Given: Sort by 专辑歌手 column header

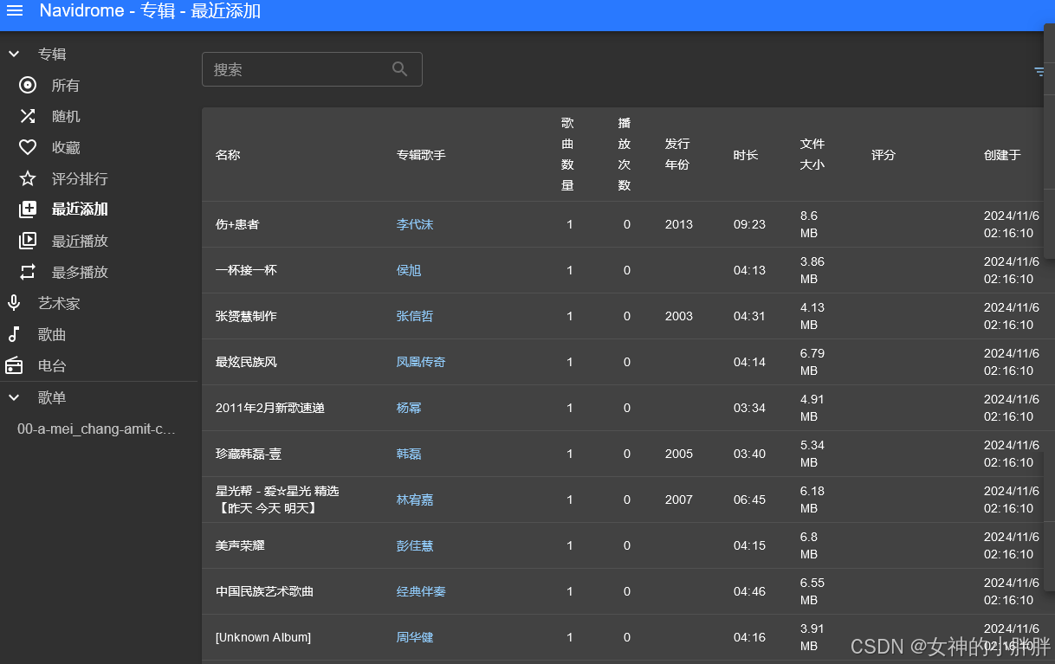Looking at the screenshot, I should 421,155.
